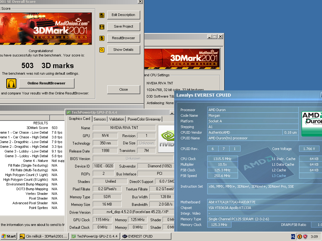The width and height of the screenshot is (322, 241).
Task: Switch to Sensors tab in GPU-Z
Action: coord(100,119)
